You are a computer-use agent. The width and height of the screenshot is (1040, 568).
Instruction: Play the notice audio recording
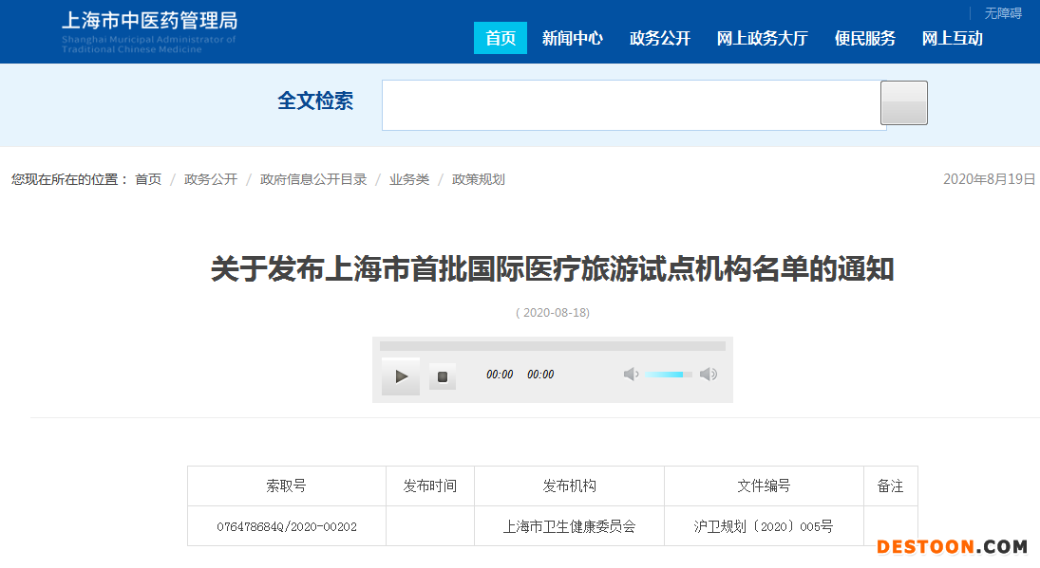click(x=401, y=376)
